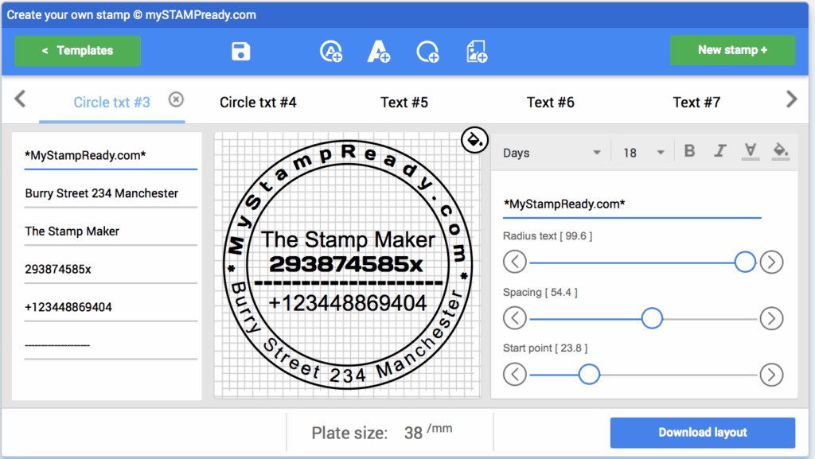Select the Burry Street 234 Manchester entry
Image resolution: width=815 pixels, height=459 pixels.
[111, 193]
